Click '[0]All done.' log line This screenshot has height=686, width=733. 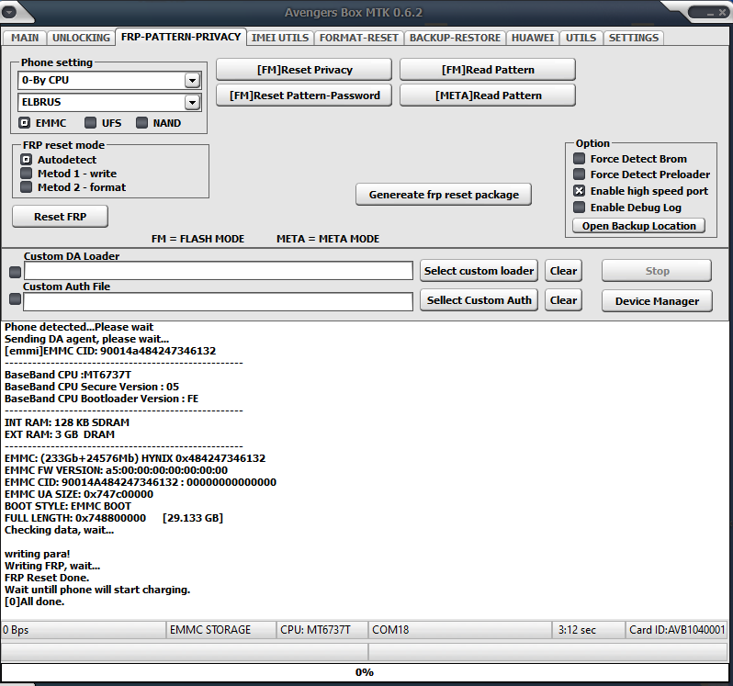[x=35, y=602]
